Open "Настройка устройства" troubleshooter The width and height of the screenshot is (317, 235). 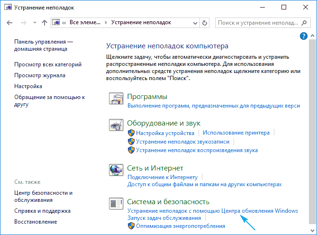click(x=165, y=133)
